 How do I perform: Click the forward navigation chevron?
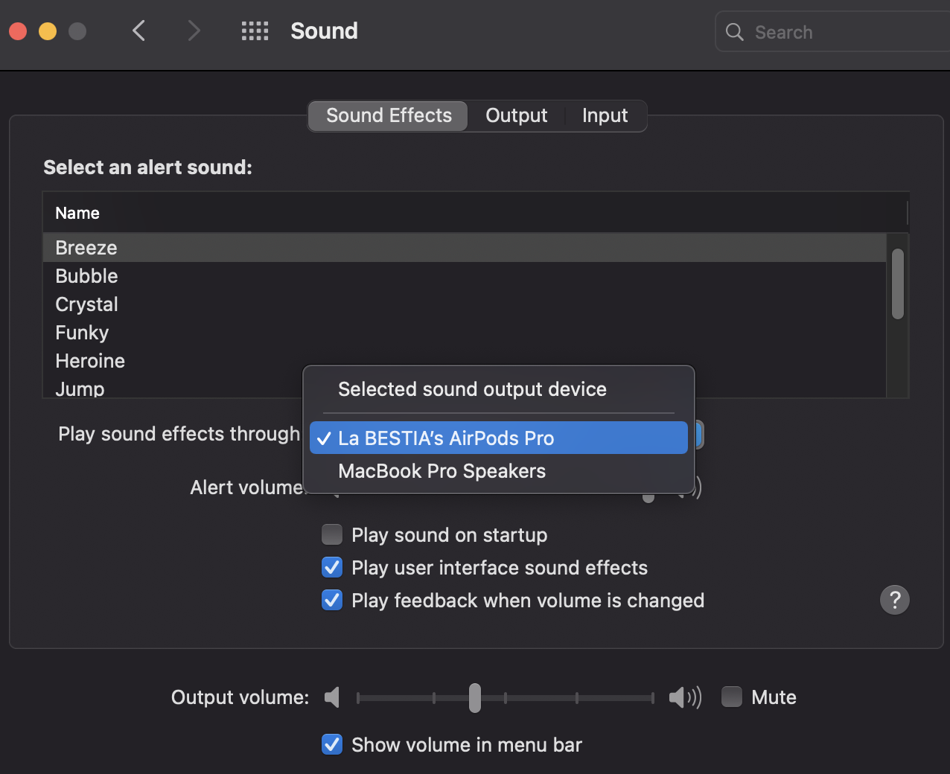coord(194,31)
